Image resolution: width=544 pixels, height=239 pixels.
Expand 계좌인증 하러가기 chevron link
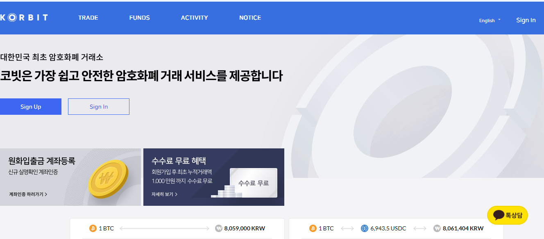(28, 194)
